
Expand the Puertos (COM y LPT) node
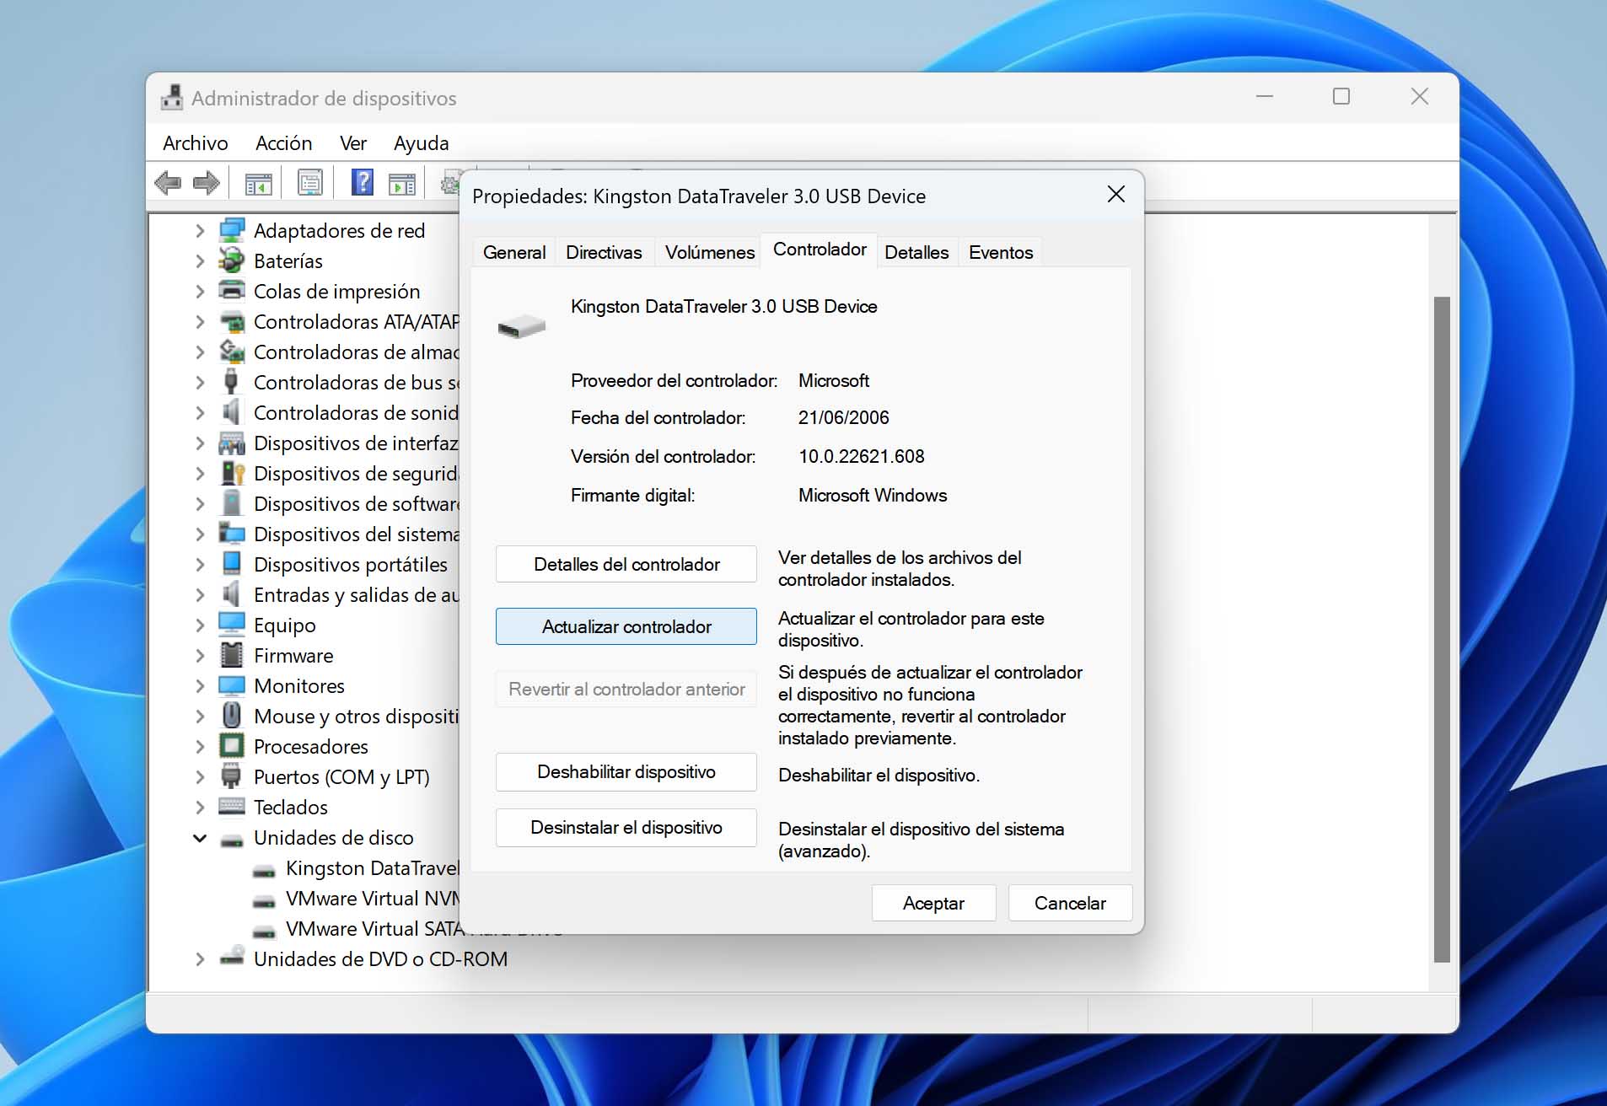(200, 776)
